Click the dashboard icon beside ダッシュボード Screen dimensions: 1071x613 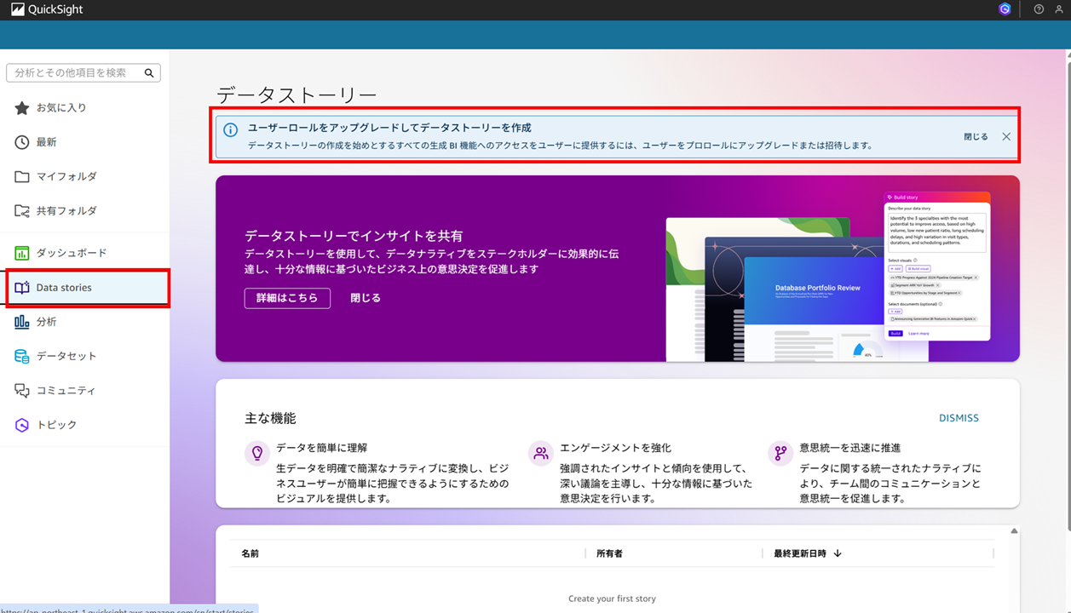click(x=22, y=253)
